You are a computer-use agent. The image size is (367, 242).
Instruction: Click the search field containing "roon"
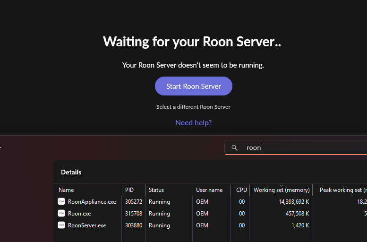pos(302,147)
